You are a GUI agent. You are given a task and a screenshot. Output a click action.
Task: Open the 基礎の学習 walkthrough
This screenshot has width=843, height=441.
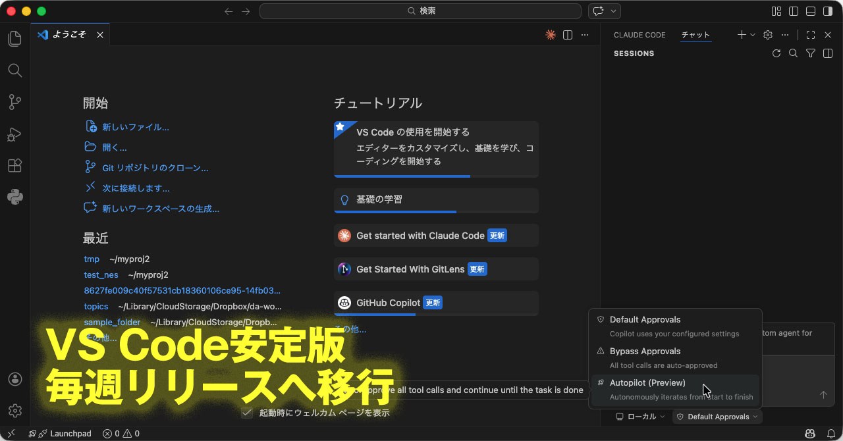pos(436,201)
